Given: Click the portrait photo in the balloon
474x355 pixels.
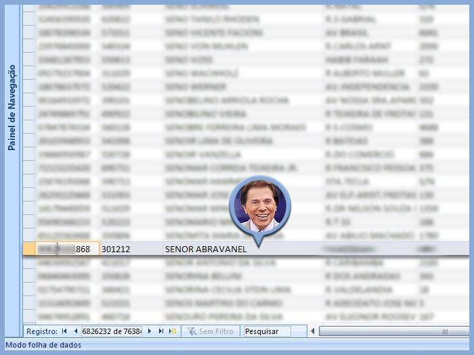Looking at the screenshot, I should [x=260, y=206].
